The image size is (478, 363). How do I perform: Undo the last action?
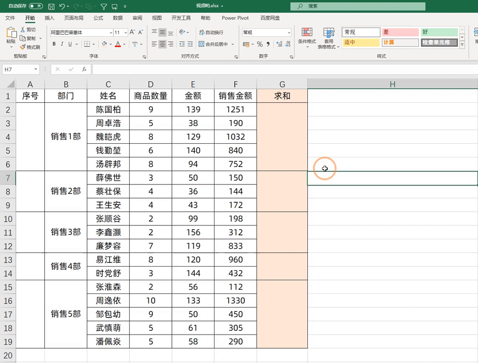62,6
